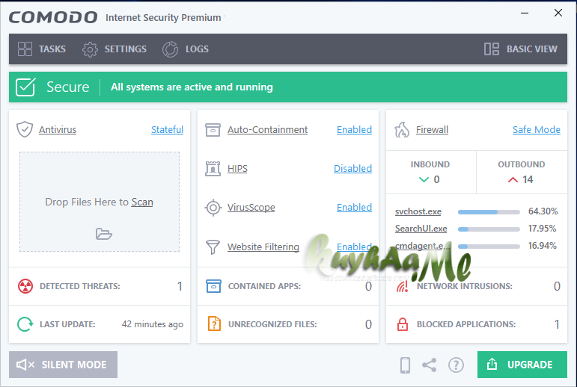Click the Last Update refresh icon
577x387 pixels.
click(25, 324)
